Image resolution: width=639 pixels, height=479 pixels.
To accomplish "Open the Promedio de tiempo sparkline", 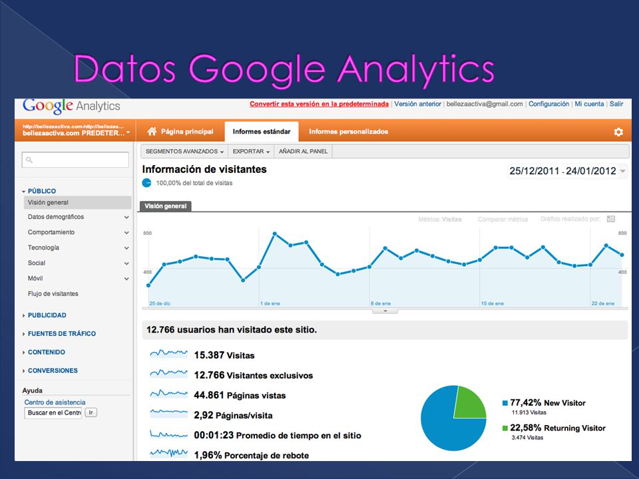I will point(168,434).
